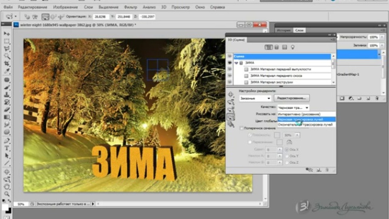
Task: Select the Dodge tool
Action: (7, 132)
